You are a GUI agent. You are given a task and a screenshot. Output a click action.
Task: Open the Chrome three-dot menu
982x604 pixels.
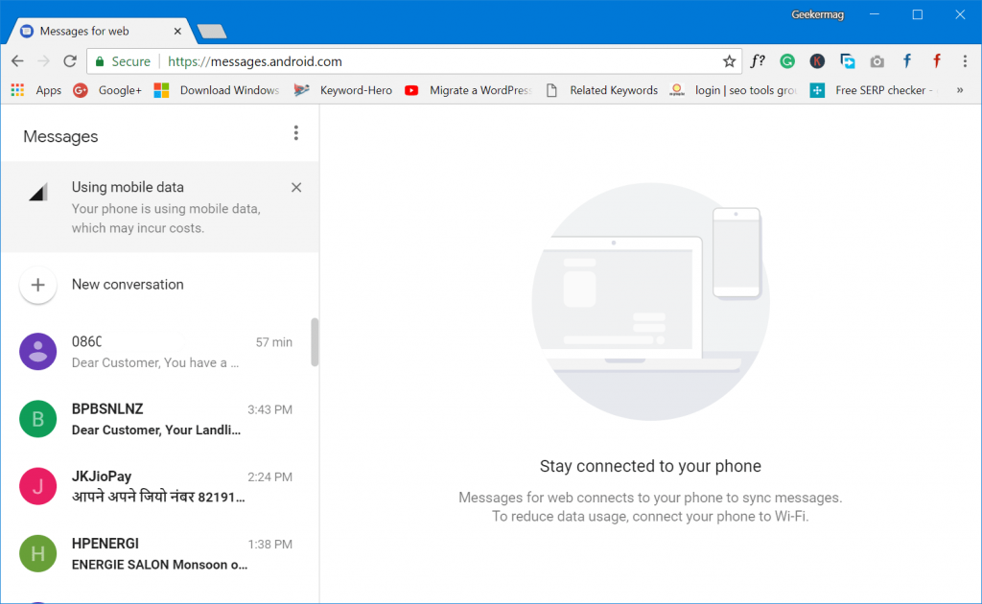(965, 60)
